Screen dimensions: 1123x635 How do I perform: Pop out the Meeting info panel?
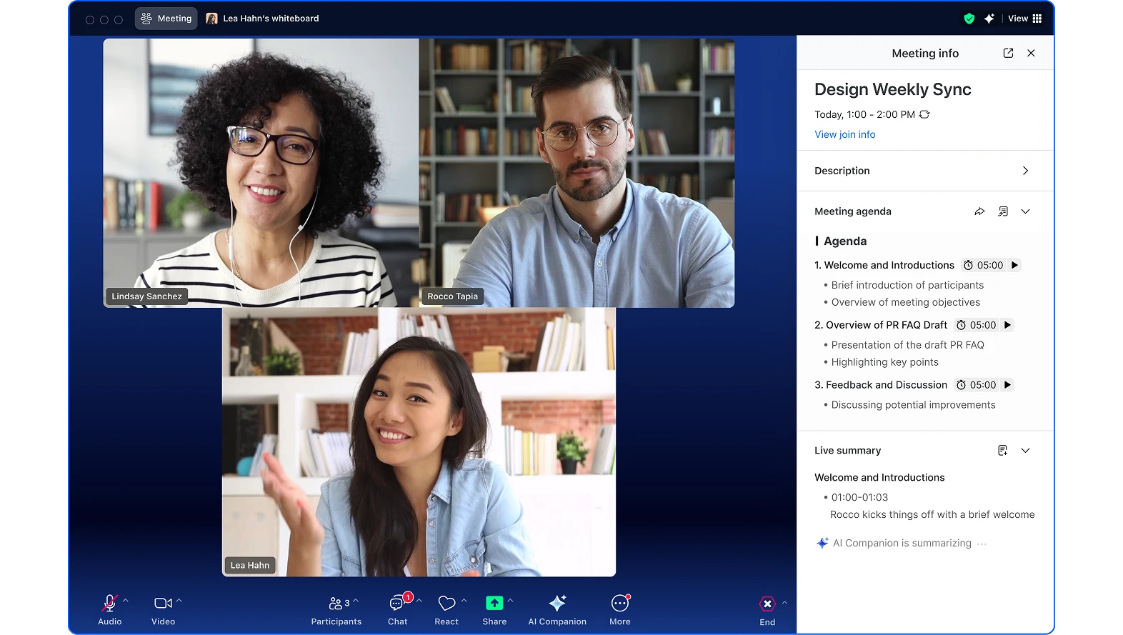pos(1008,53)
